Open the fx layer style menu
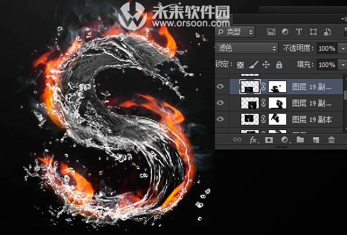 254,140
